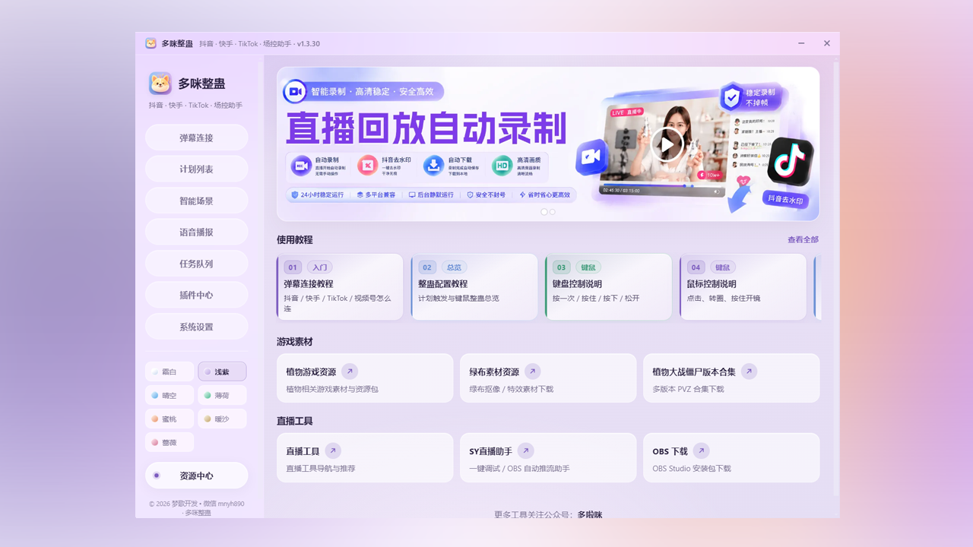
Task: Go to the 计划列表 page
Action: 197,169
